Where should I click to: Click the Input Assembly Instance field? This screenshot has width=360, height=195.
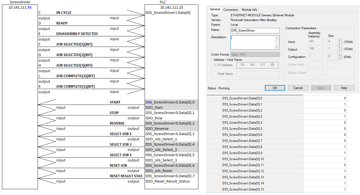coord(315,42)
